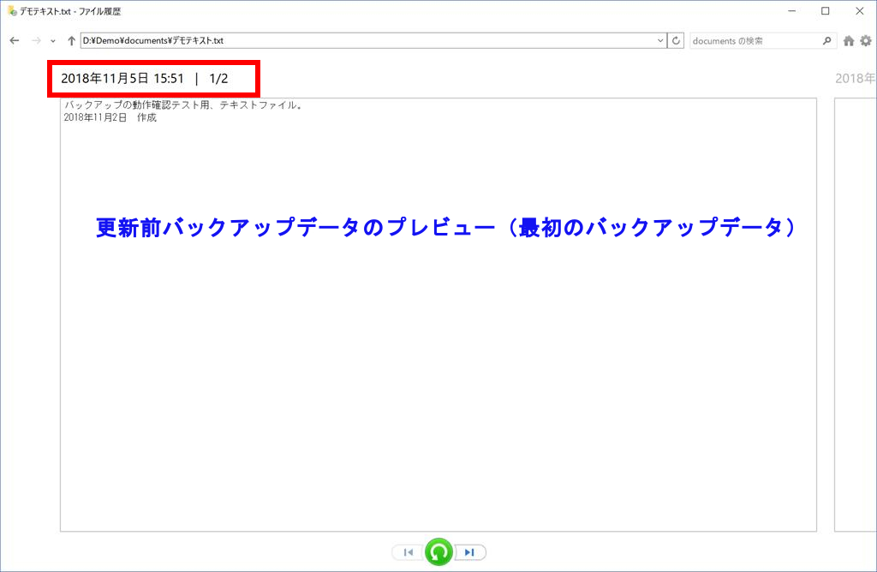
Task: Open the address bar path dropdown
Action: coord(659,40)
